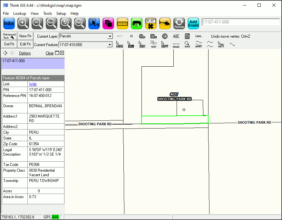Choose the ABC text label tool
Viewport: 282px width, 220px height.
click(x=176, y=36)
